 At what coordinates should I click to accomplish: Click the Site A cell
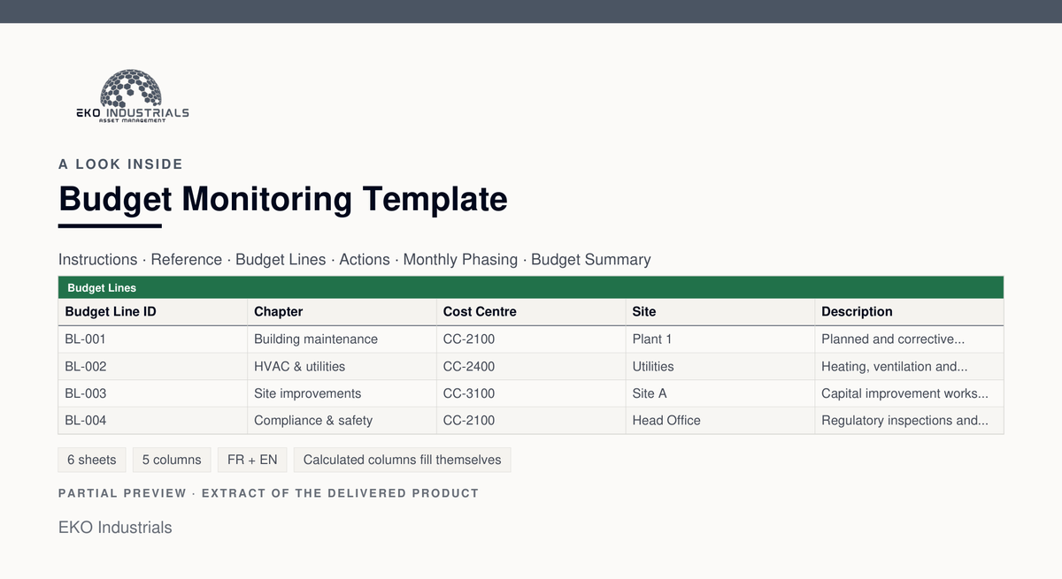(x=720, y=393)
